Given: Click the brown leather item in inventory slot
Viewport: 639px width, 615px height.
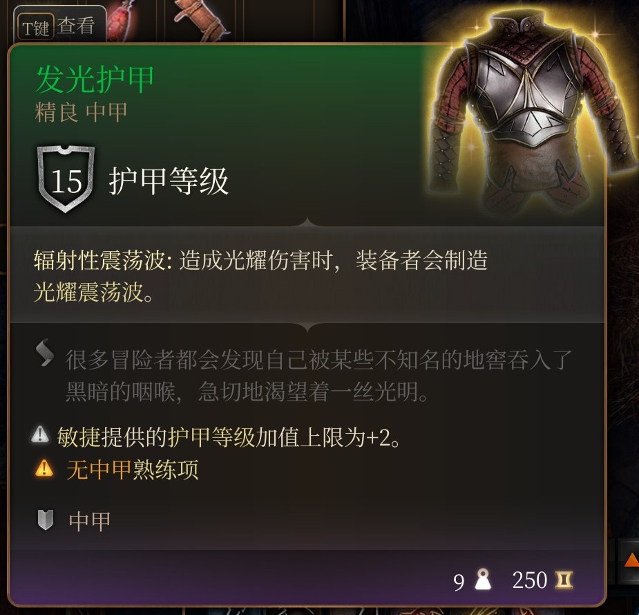Looking at the screenshot, I should click(x=200, y=20).
